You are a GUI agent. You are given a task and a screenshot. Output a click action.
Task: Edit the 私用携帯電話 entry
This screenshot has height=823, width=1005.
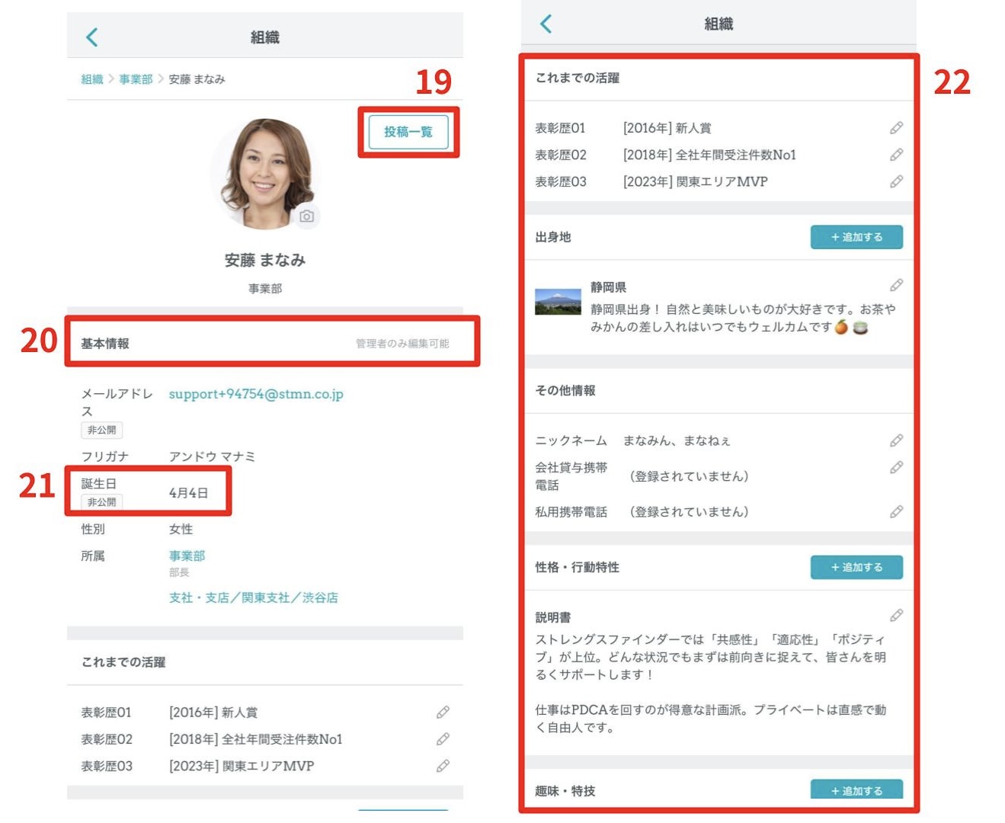click(896, 511)
